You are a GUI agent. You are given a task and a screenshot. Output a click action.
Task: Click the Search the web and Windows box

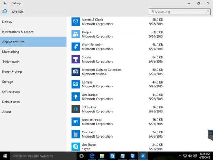coord(41,156)
